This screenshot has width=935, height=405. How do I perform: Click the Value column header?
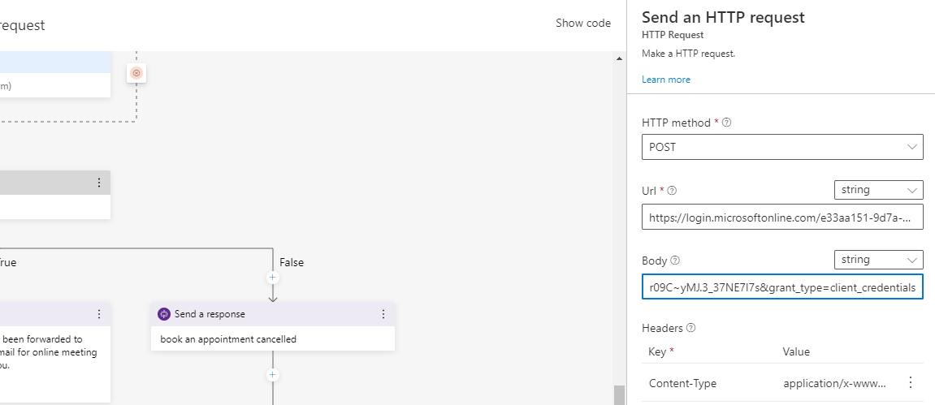point(796,351)
